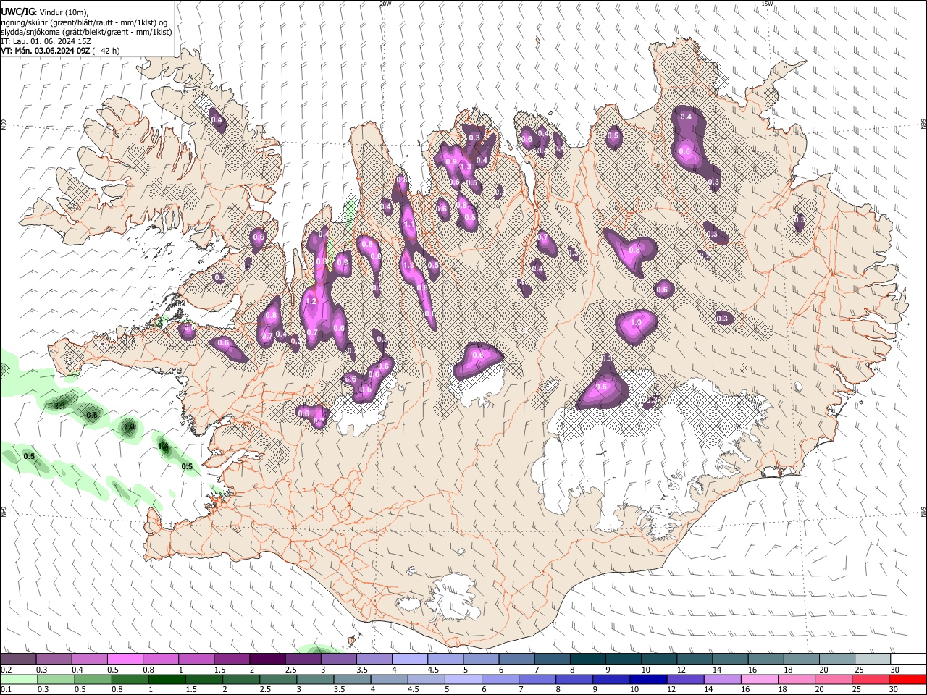Select the snow legend swatch from 0.3 to 0.4

(x=54, y=660)
